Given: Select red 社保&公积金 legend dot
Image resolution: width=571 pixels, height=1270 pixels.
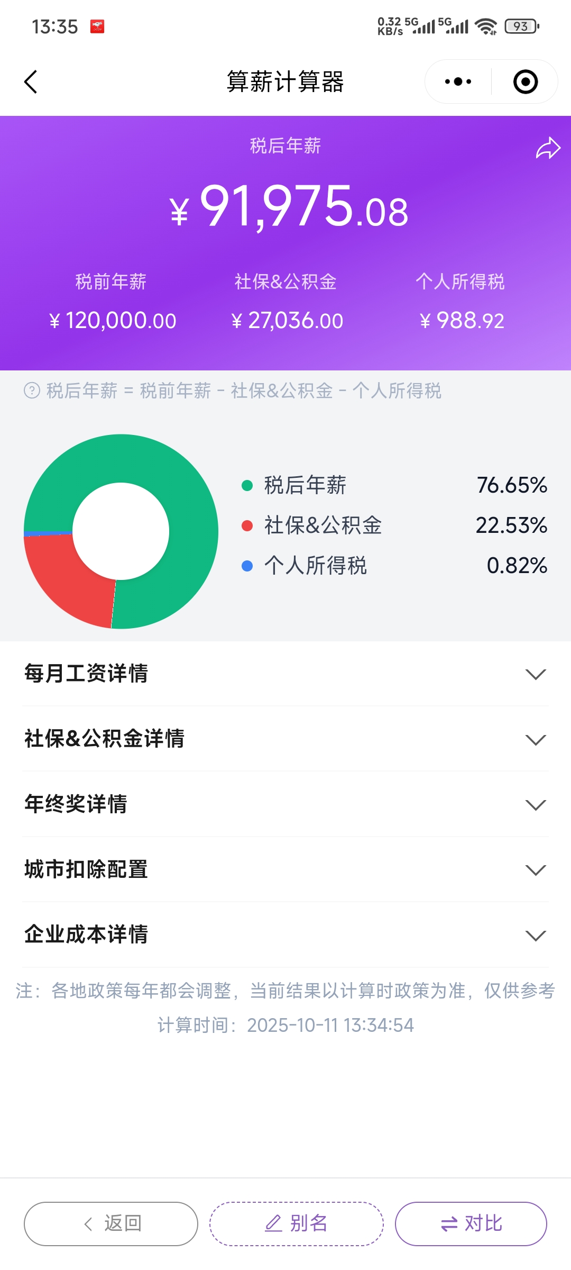Looking at the screenshot, I should pyautogui.click(x=247, y=525).
